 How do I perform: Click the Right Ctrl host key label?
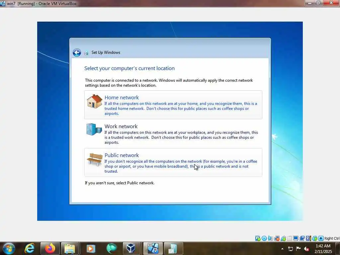pos(332,238)
